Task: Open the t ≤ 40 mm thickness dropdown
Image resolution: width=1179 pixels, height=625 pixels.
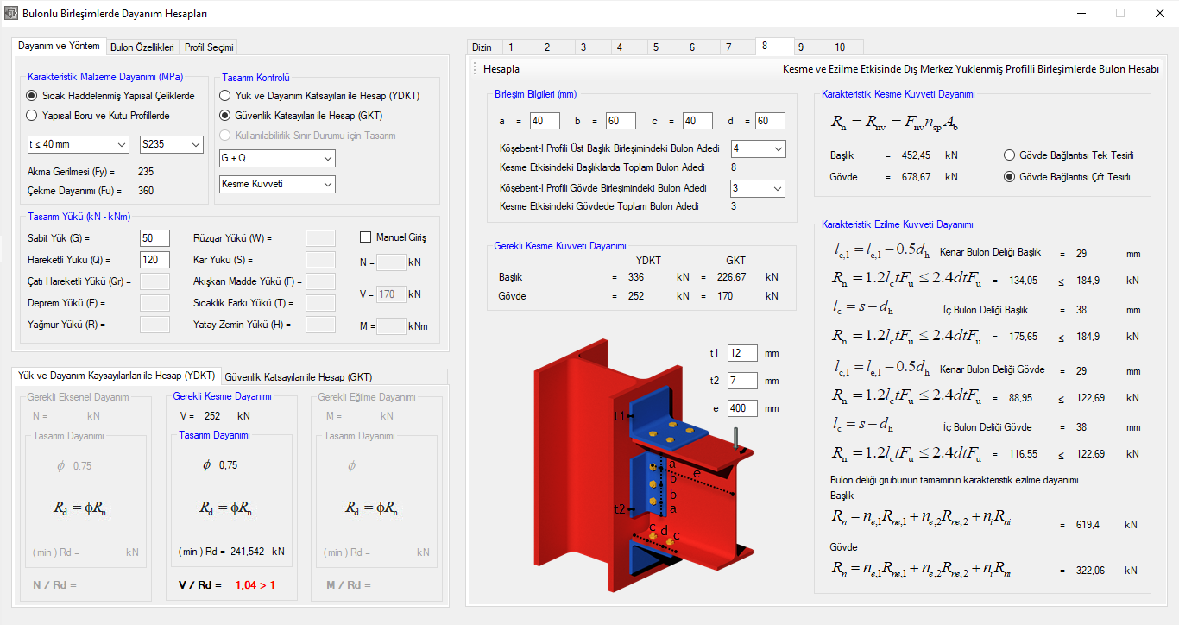Action: [x=77, y=144]
